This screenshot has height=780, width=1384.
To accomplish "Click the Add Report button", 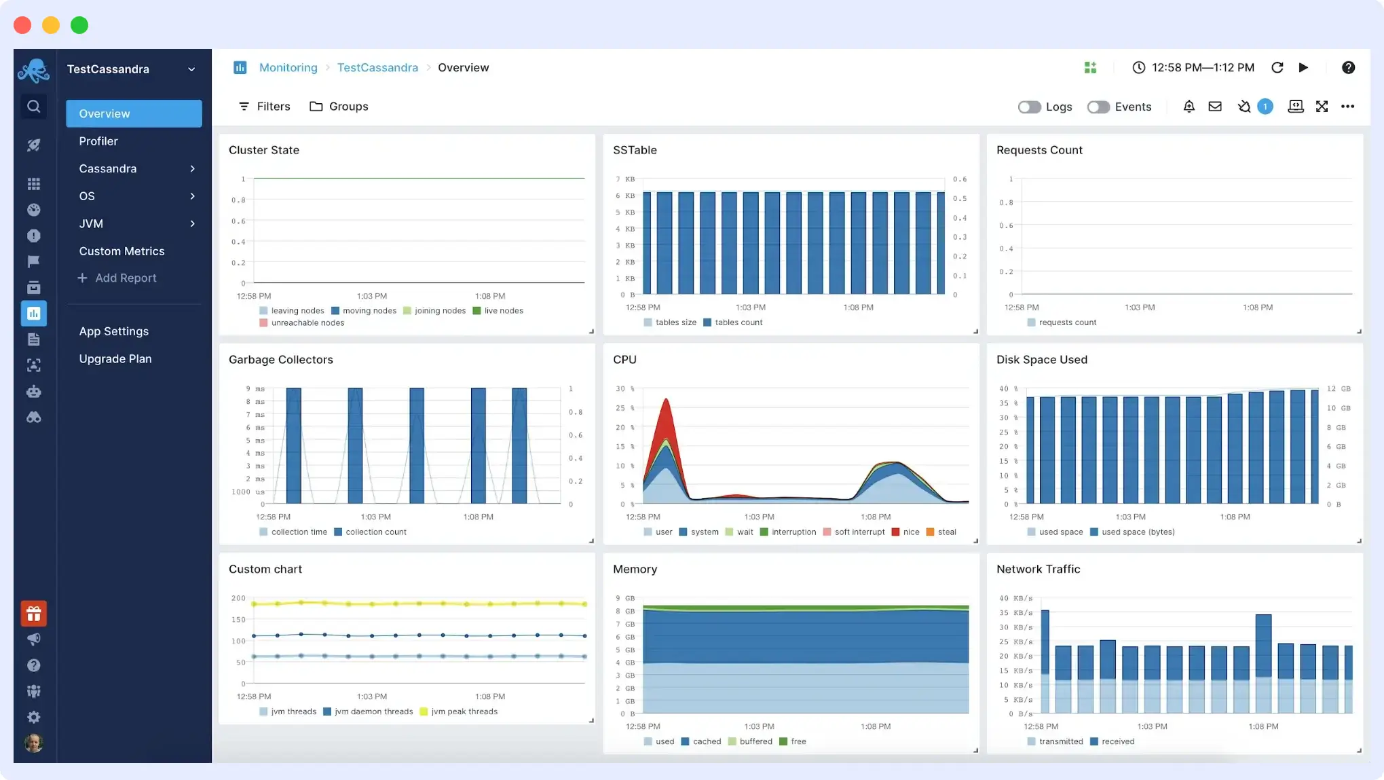I will pos(117,278).
